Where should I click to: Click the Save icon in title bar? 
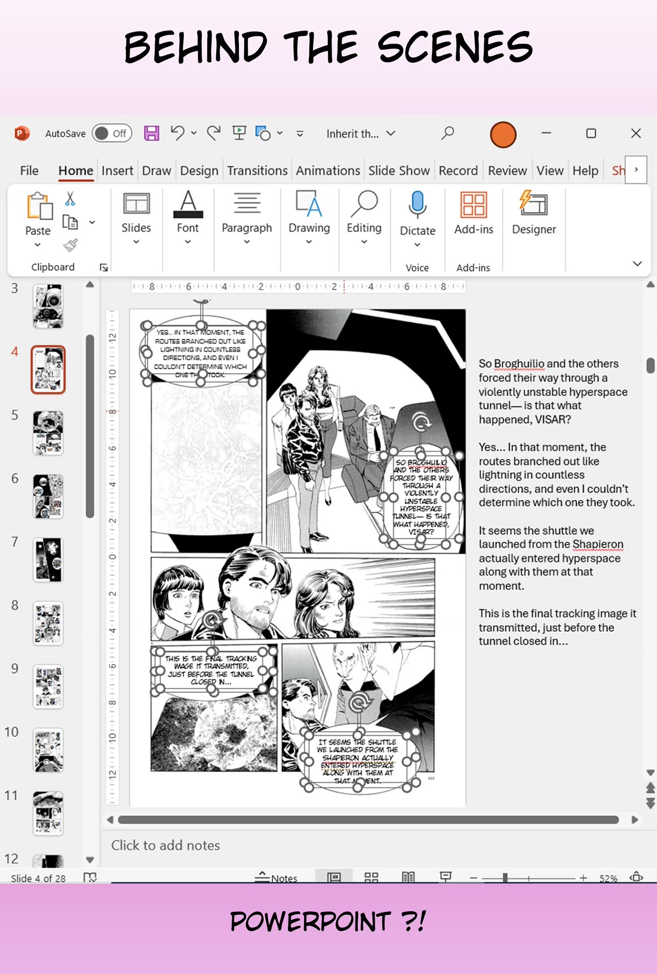(x=152, y=133)
